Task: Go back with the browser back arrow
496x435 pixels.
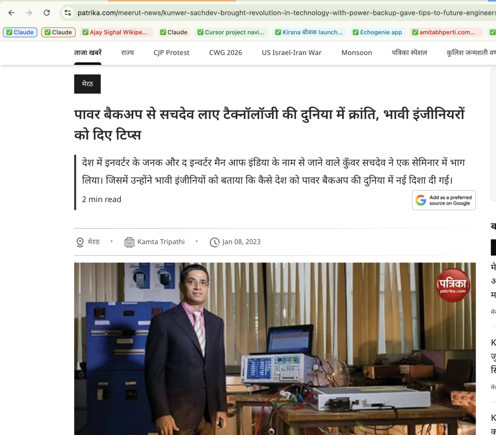Action: coord(11,13)
